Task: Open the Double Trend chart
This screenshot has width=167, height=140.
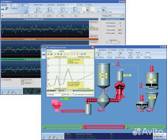Action: 50,10
